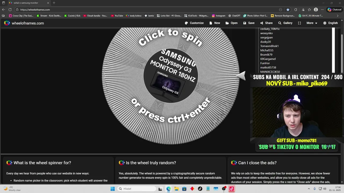Click the taskbar search box Hľadať
Image resolution: width=344 pixels, height=193 pixels.
click(136, 189)
